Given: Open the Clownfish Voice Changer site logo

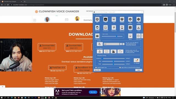Looking at the screenshot, I should [x=57, y=12].
